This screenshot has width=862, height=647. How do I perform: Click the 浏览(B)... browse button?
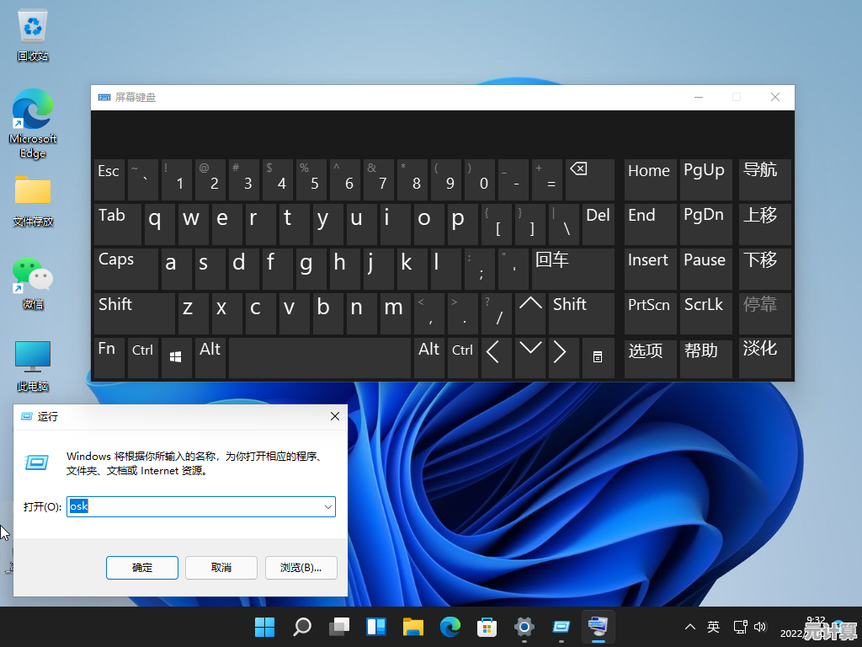301,568
